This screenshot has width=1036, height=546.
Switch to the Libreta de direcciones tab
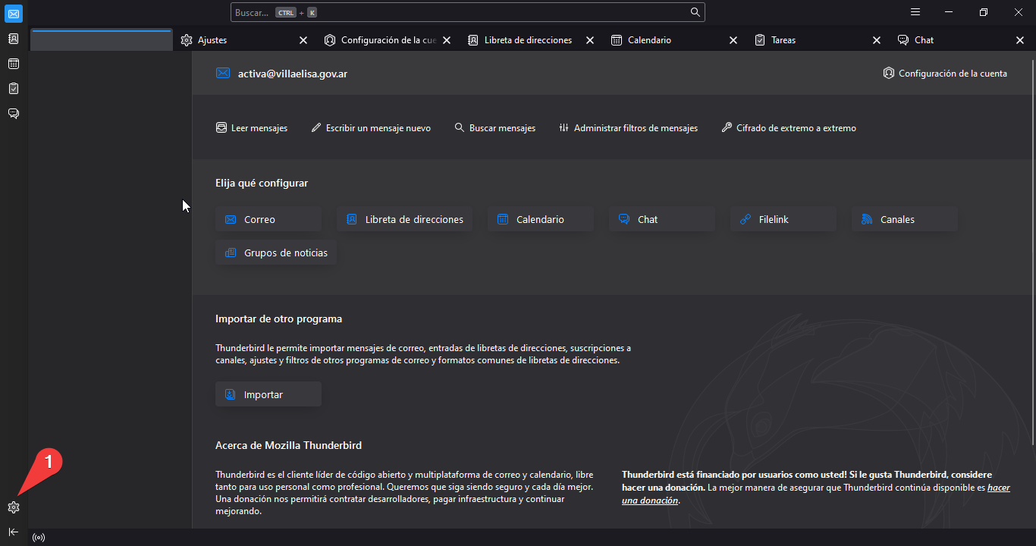(x=530, y=40)
